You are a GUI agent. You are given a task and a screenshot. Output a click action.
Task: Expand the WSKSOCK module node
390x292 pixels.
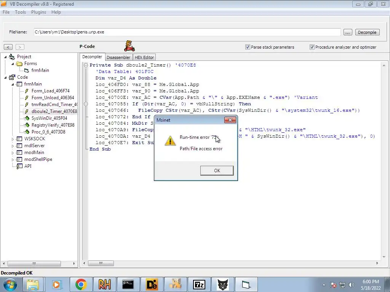(13, 139)
